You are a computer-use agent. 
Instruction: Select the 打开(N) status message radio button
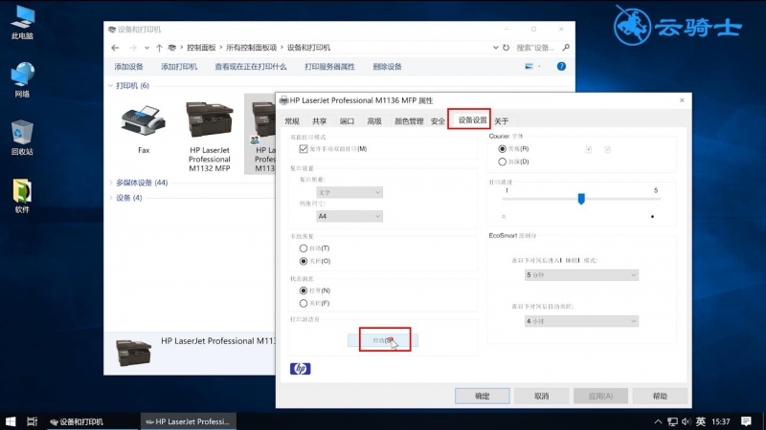click(x=304, y=290)
